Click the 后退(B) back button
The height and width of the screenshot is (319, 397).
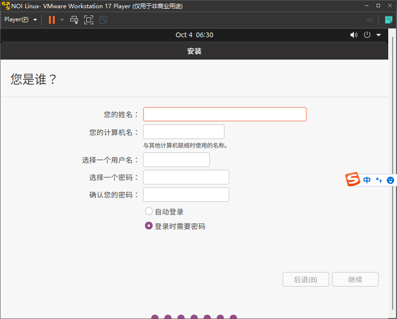(306, 279)
